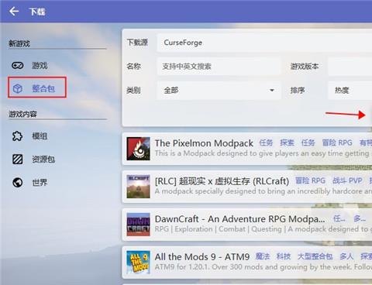Click the cube icon beside 整合包
Image resolution: width=372 pixels, height=285 pixels.
click(x=18, y=88)
